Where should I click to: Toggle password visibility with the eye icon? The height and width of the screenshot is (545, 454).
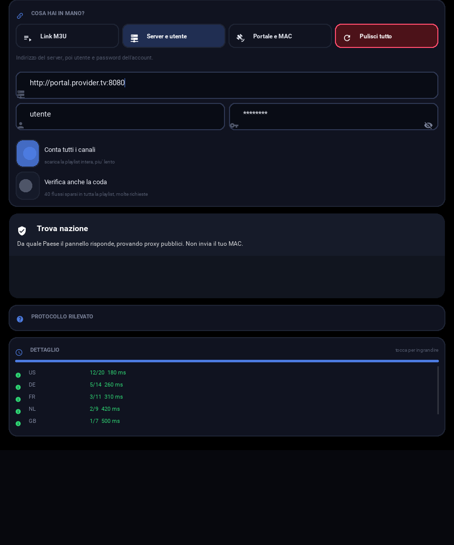pyautogui.click(x=428, y=125)
